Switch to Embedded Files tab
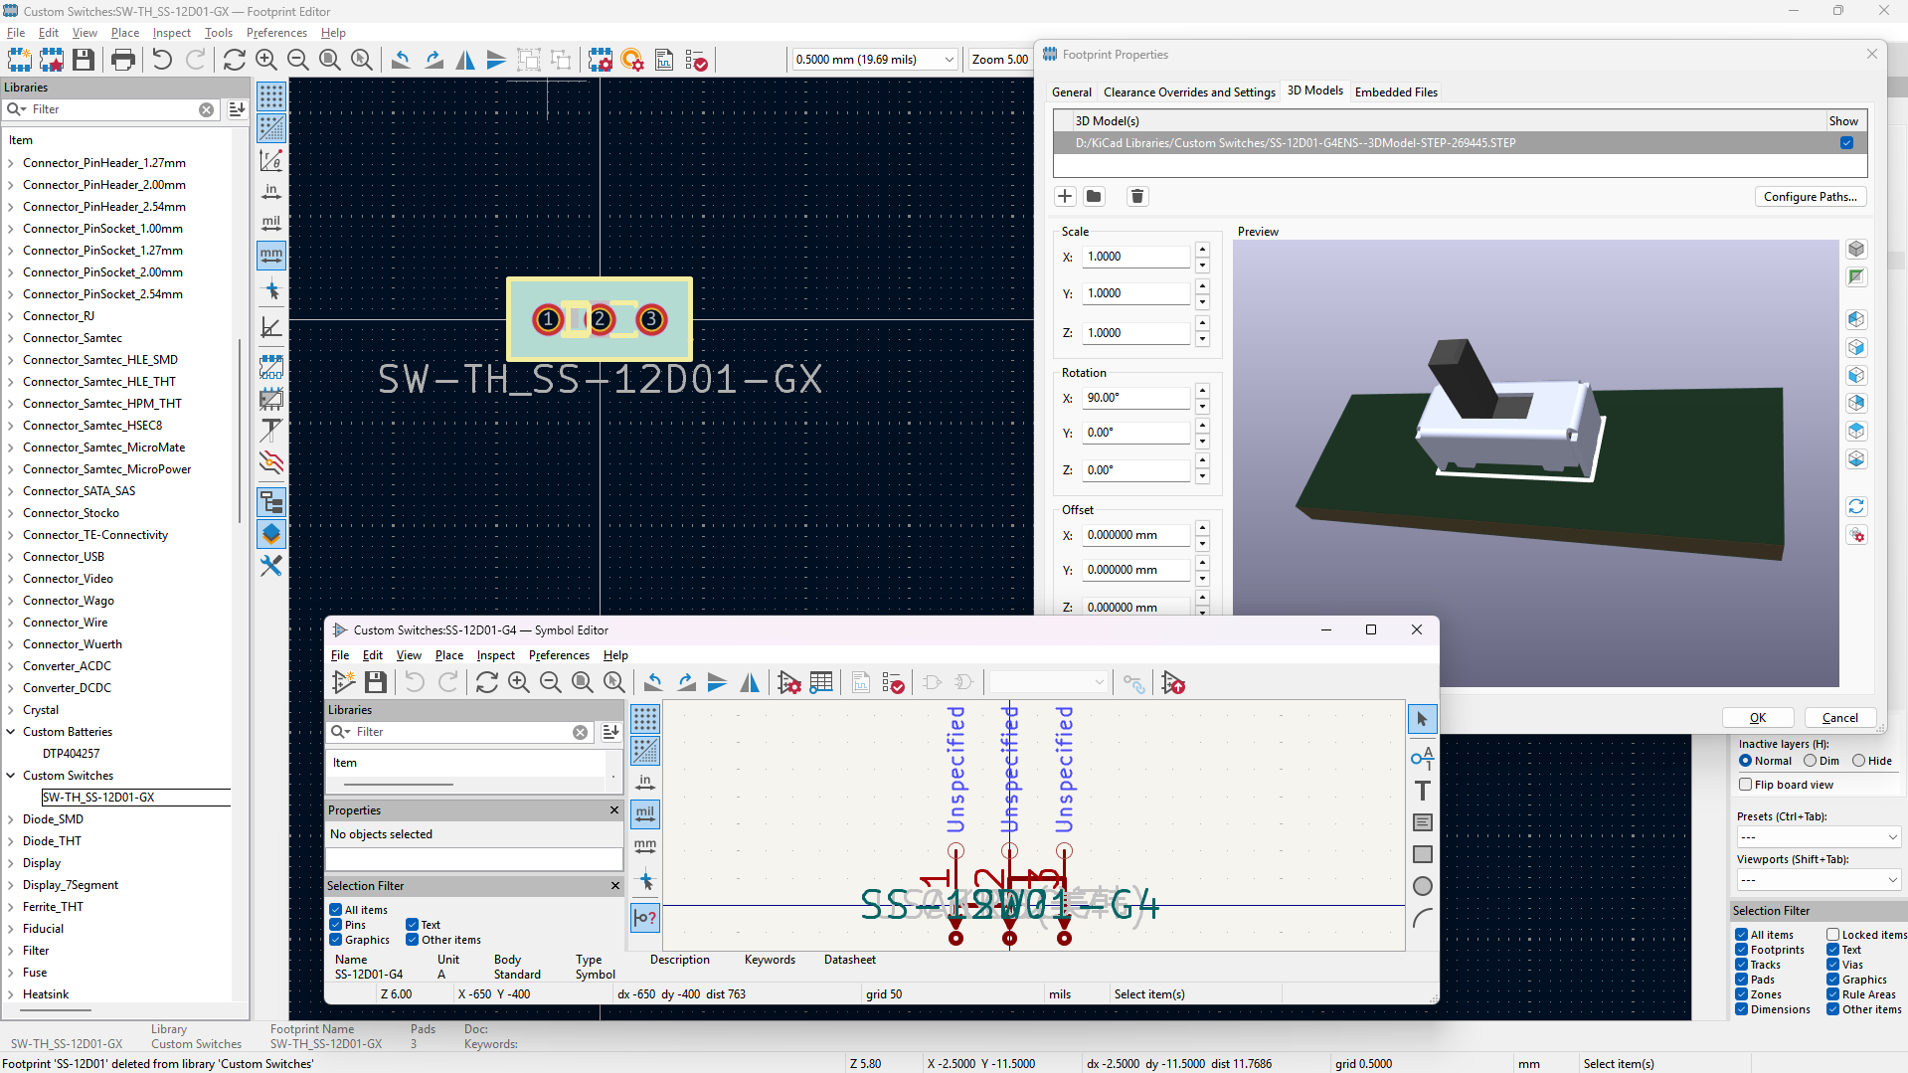1908x1073 pixels. coord(1396,91)
